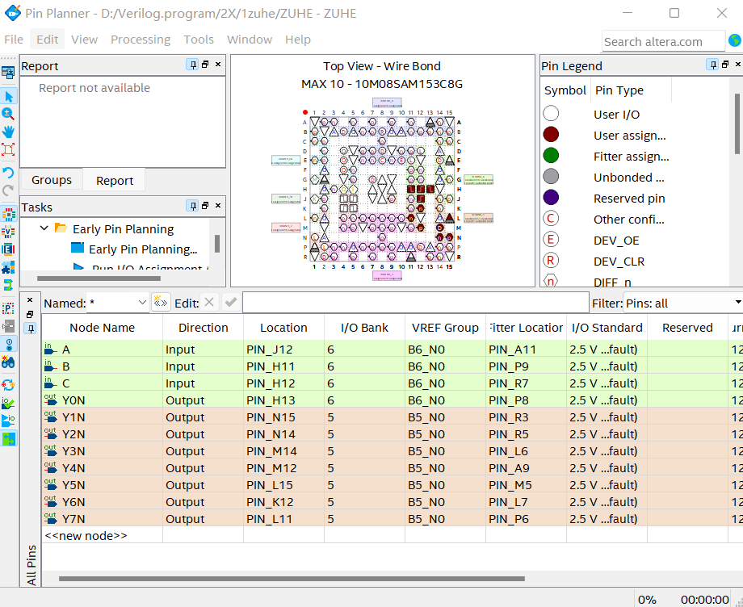Confirm the edit with the checkmark button
The width and height of the screenshot is (743, 607).
pos(232,302)
